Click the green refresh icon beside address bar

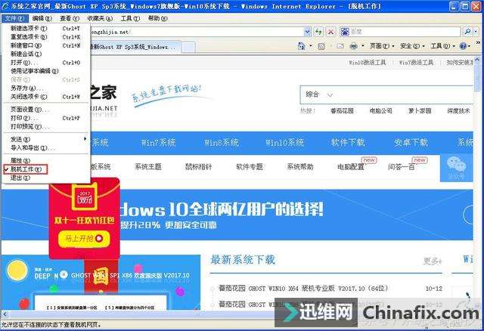click(x=318, y=32)
